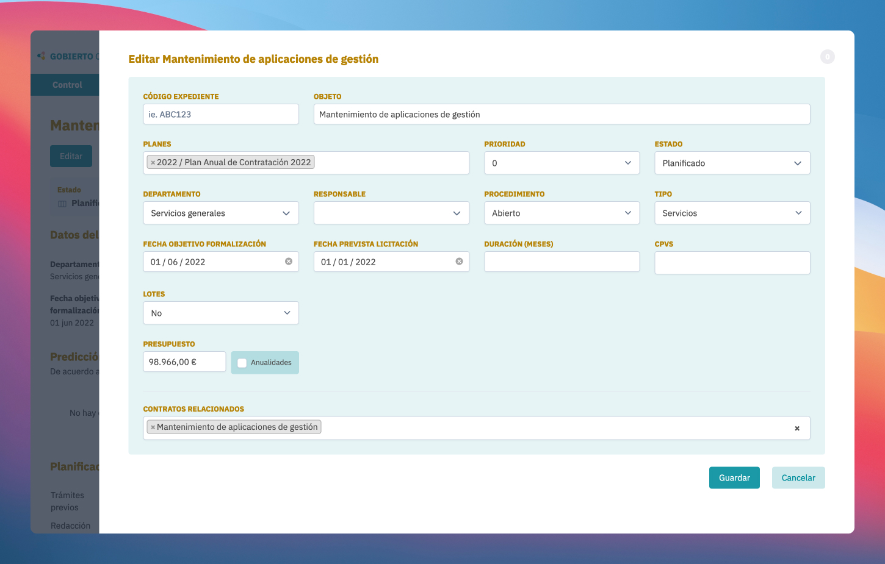
Task: Clear all Contratos relacionados with the x
Action: [797, 428]
